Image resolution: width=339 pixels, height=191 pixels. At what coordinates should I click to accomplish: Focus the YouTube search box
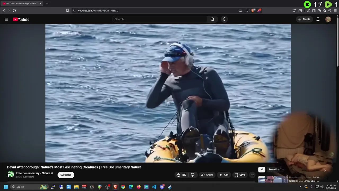(x=160, y=19)
